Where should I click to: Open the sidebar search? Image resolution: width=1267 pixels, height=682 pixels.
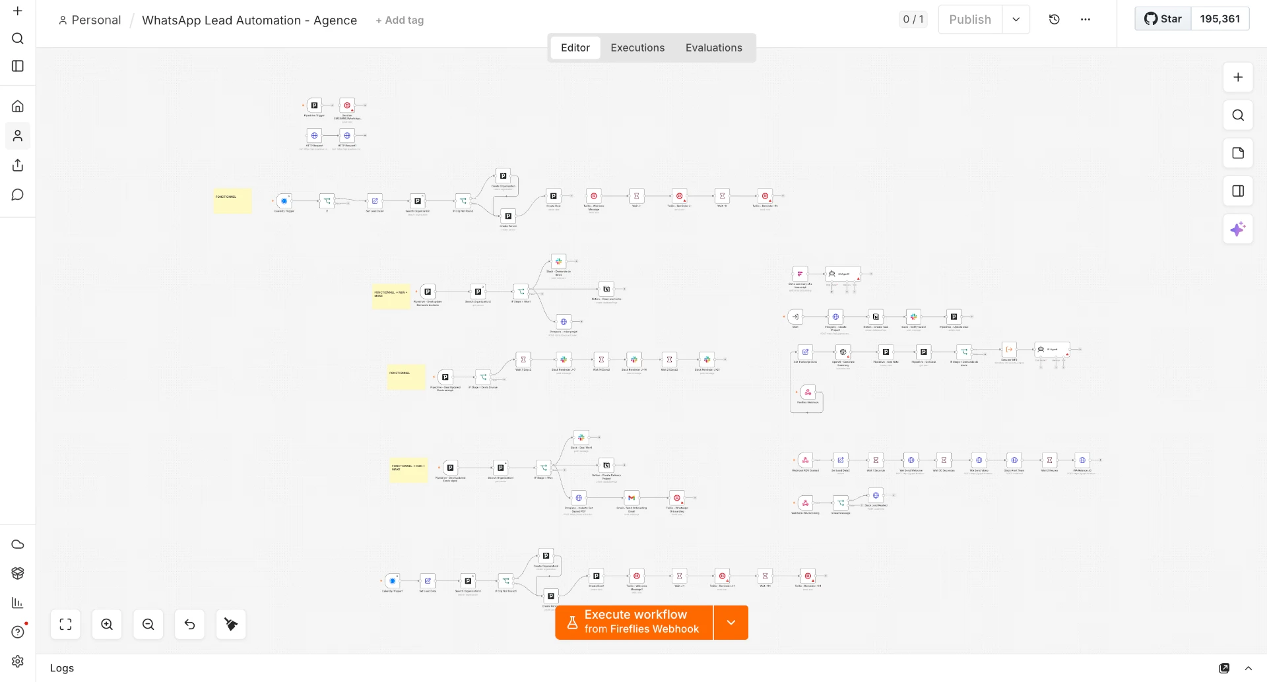[18, 38]
